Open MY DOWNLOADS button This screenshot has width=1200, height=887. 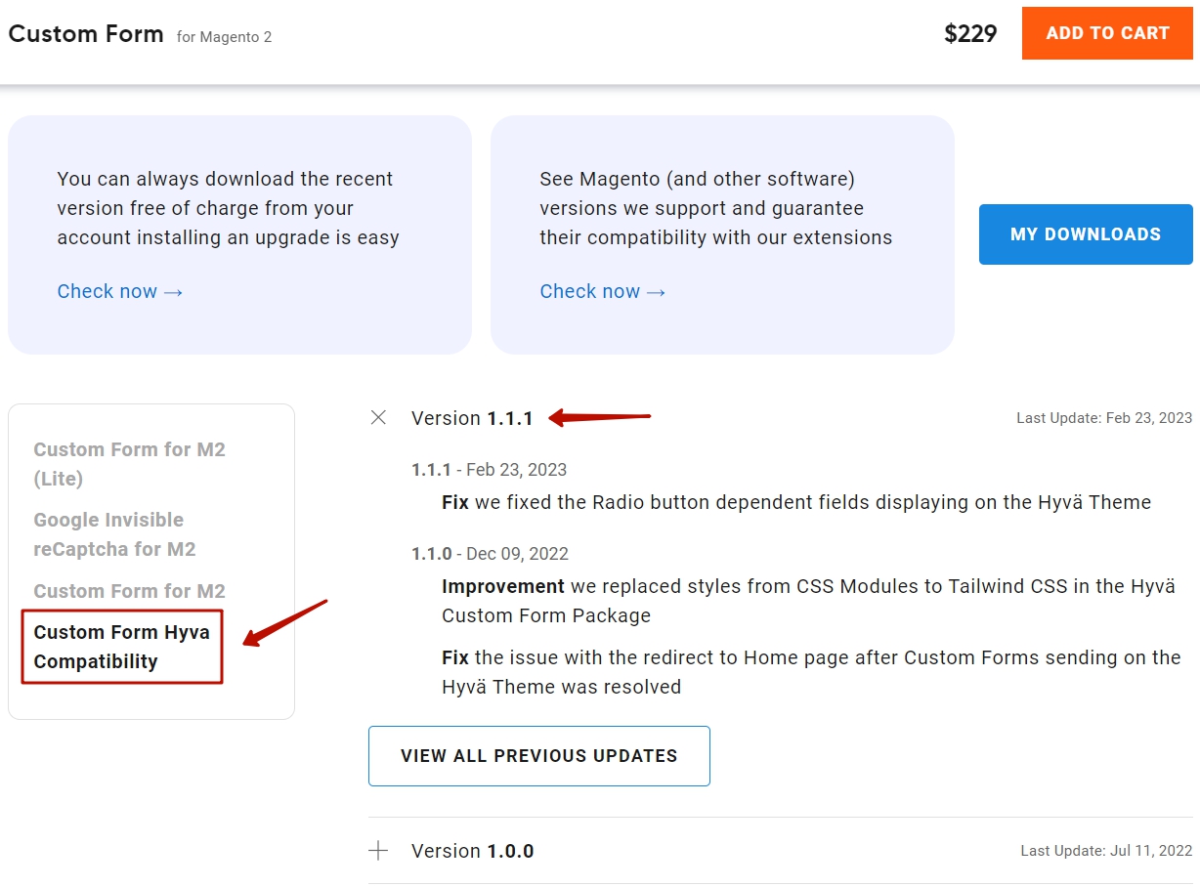click(1086, 234)
